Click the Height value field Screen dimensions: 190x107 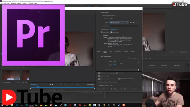(115, 65)
